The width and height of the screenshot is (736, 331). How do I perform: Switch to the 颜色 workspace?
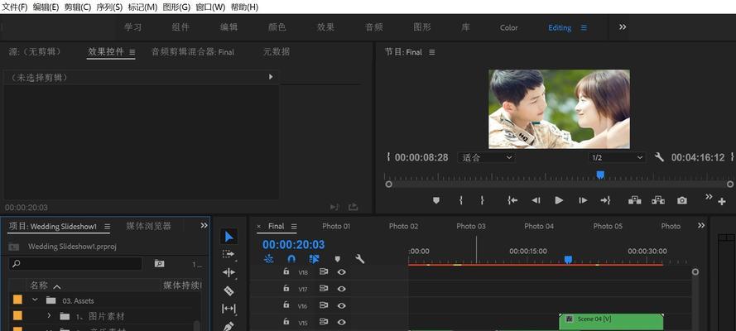(277, 27)
